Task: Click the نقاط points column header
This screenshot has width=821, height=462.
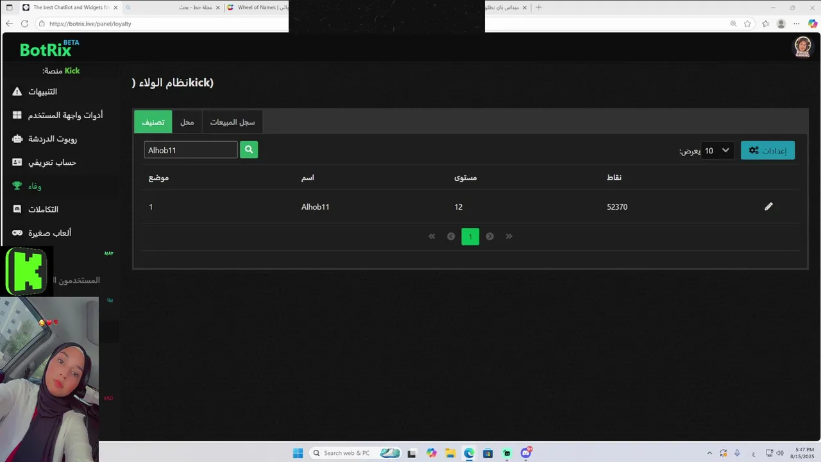Action: tap(614, 177)
